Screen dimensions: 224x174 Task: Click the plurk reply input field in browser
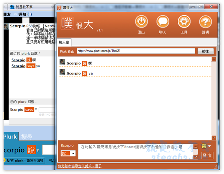pyautogui.click(x=47, y=110)
